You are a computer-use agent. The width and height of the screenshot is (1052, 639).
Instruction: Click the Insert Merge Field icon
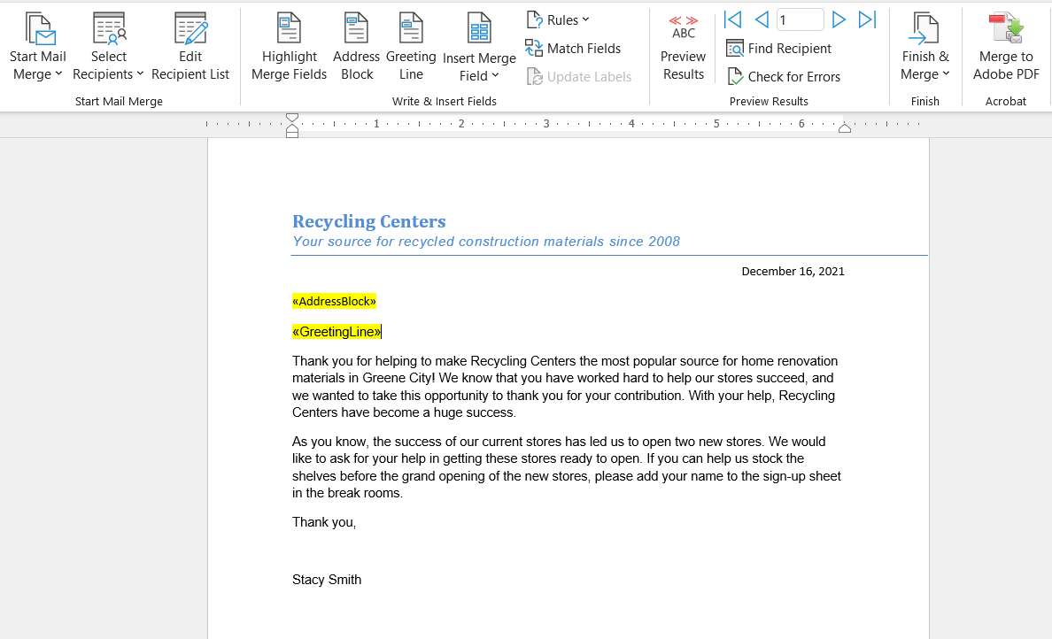click(x=479, y=29)
